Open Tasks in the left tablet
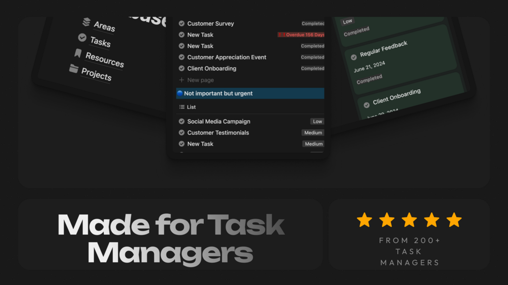The width and height of the screenshot is (508, 285). pyautogui.click(x=100, y=42)
